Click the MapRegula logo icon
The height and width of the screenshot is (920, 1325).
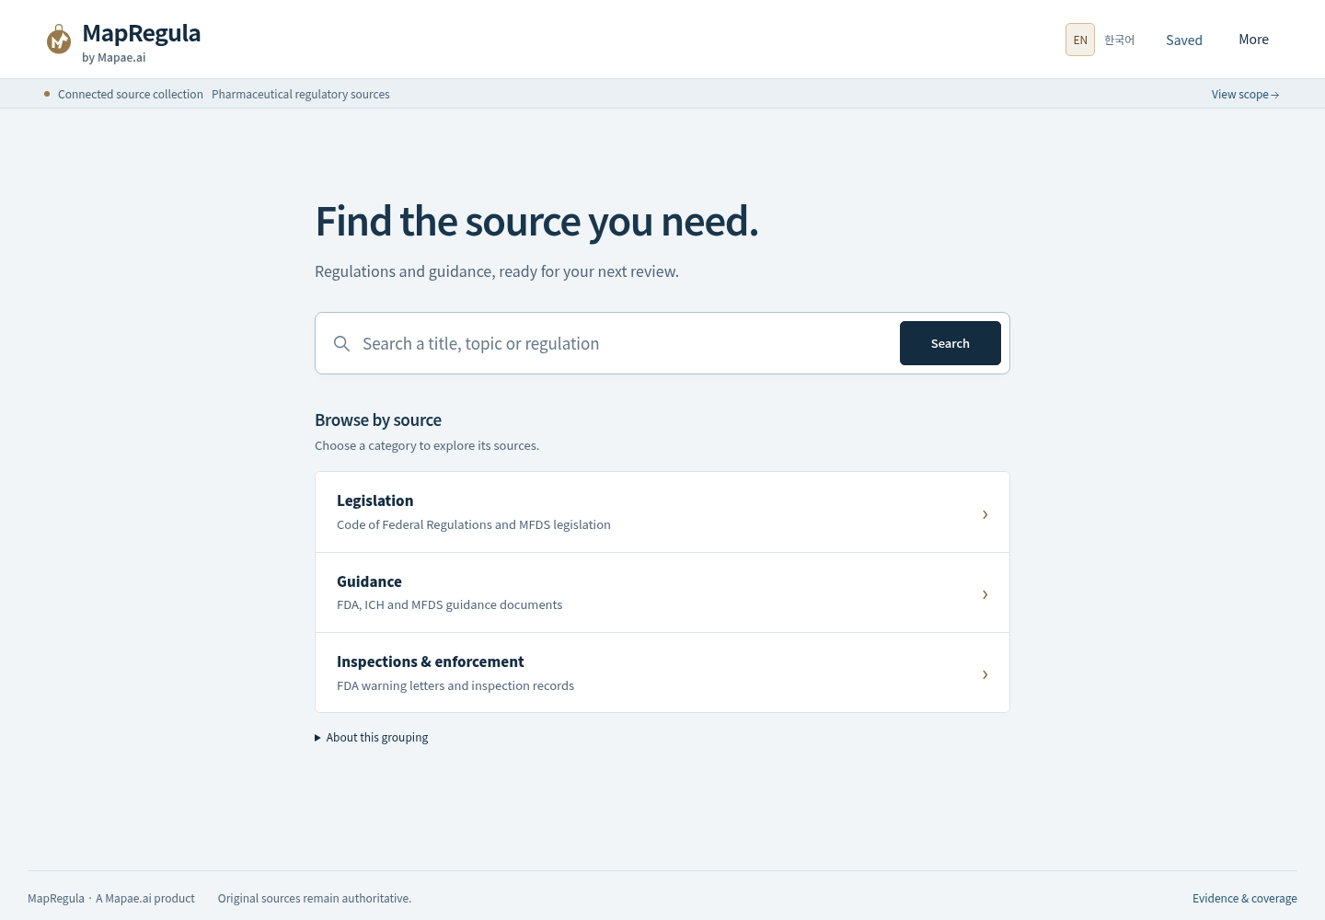(59, 40)
